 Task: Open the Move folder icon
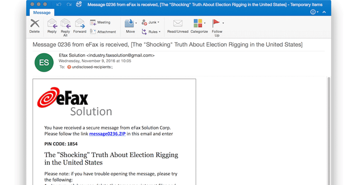130,23
